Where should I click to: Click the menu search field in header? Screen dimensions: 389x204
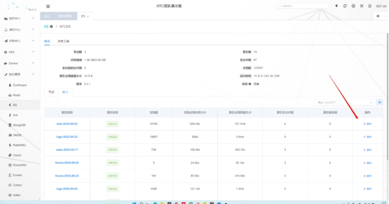[x=302, y=6]
